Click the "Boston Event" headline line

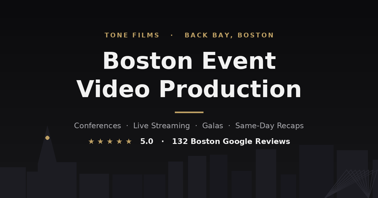pos(189,61)
